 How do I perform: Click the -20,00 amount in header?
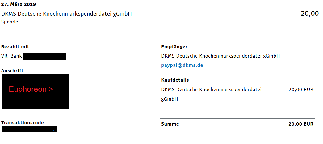tap(307, 14)
